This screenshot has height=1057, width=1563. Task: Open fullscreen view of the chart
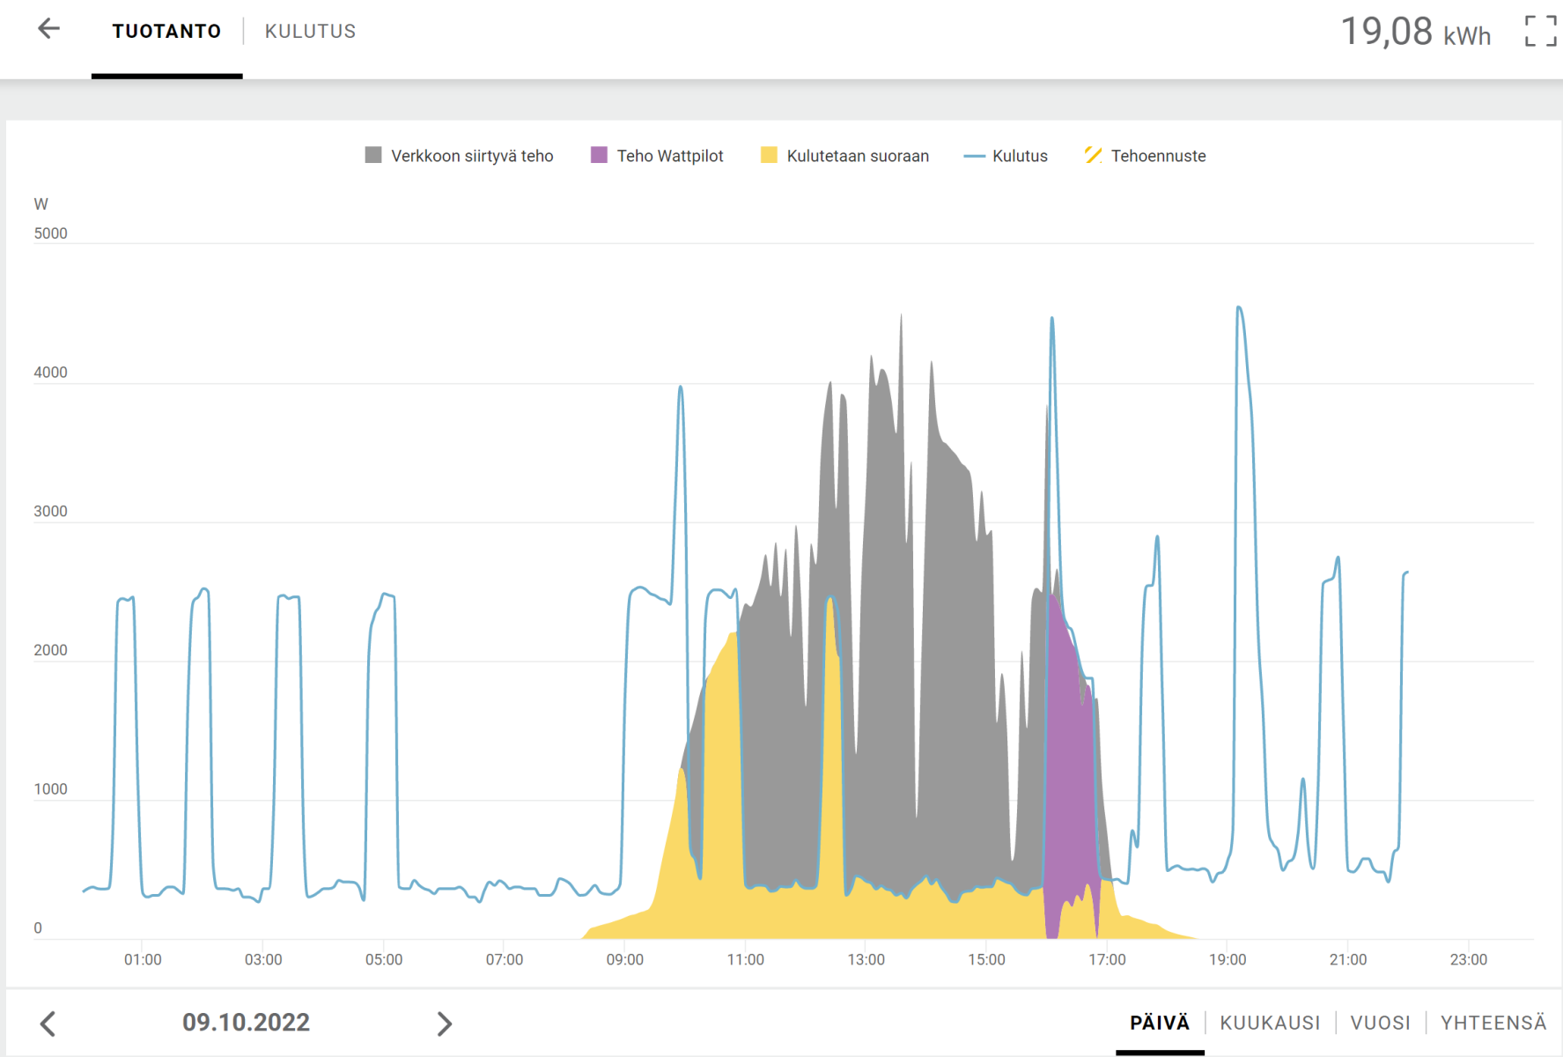1540,31
